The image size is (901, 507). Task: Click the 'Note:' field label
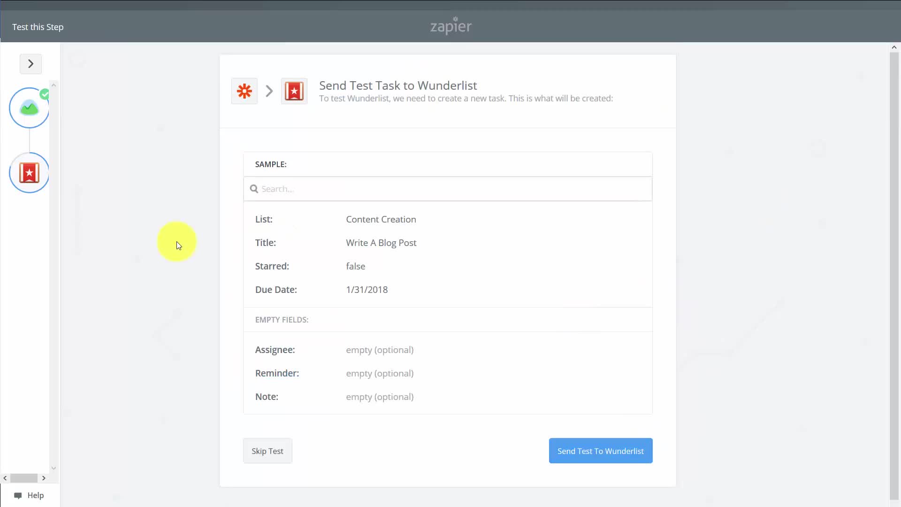(x=267, y=397)
